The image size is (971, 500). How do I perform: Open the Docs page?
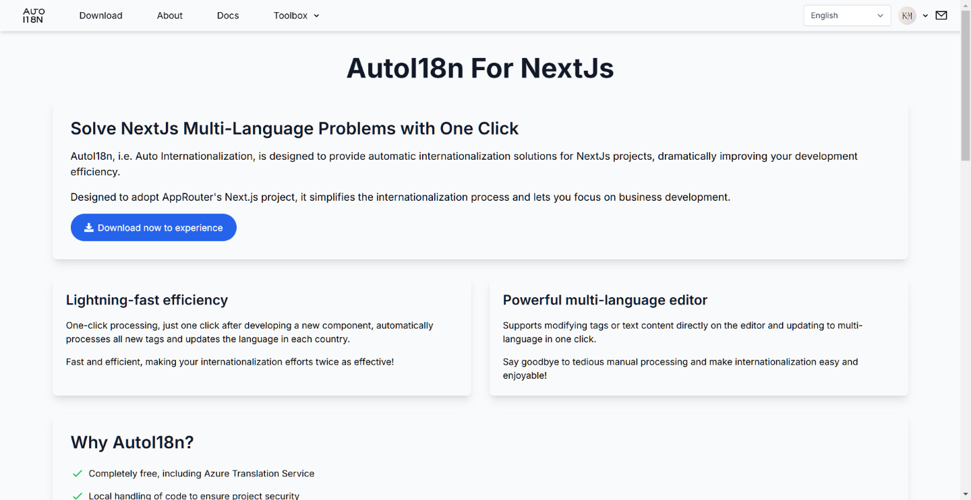pyautogui.click(x=228, y=15)
